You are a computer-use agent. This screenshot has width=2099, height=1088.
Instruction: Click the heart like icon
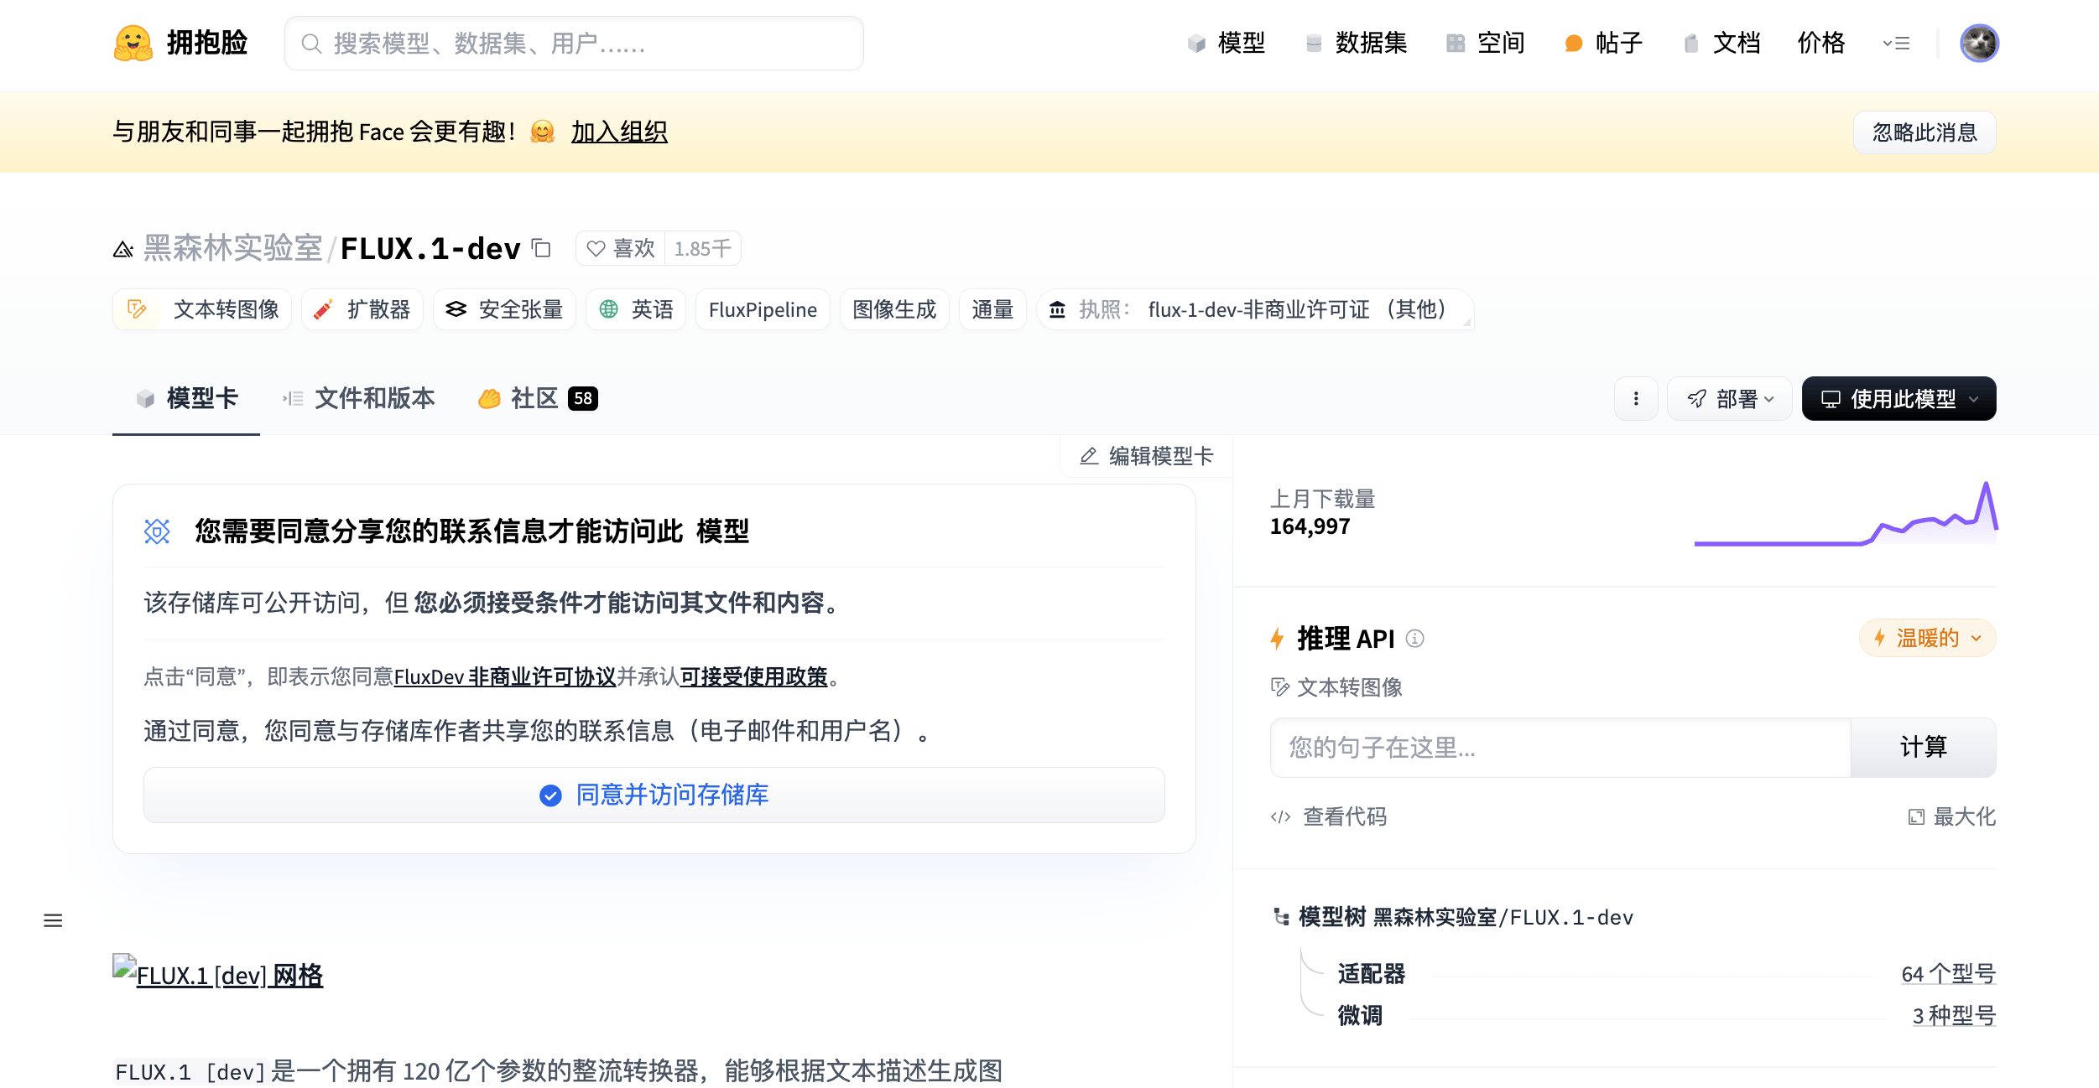coord(596,249)
